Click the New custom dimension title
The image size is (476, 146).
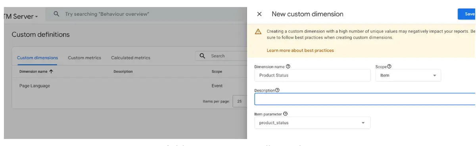tap(307, 14)
